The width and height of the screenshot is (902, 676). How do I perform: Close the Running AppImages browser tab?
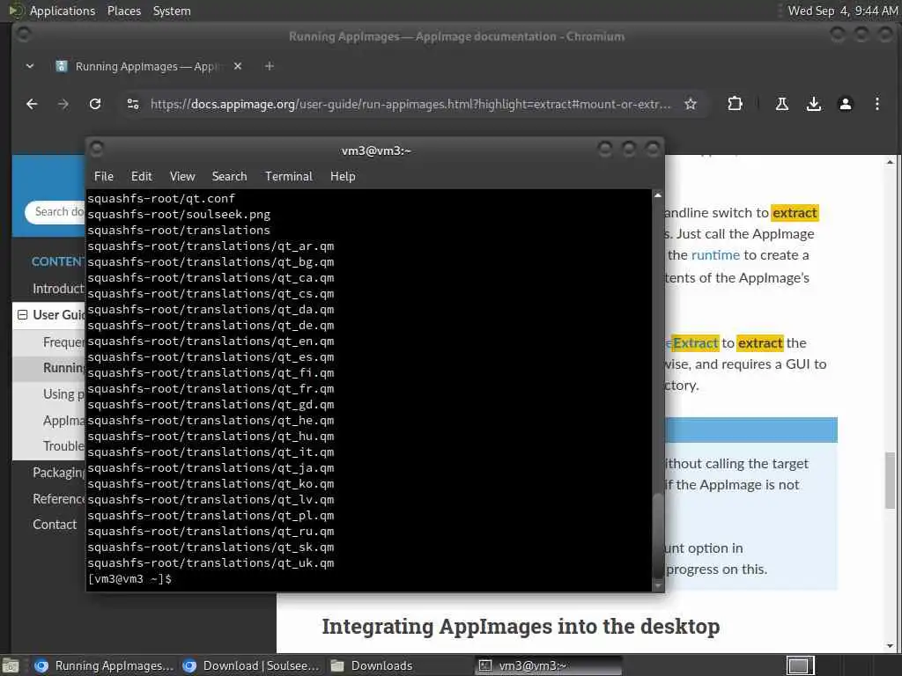coord(238,66)
